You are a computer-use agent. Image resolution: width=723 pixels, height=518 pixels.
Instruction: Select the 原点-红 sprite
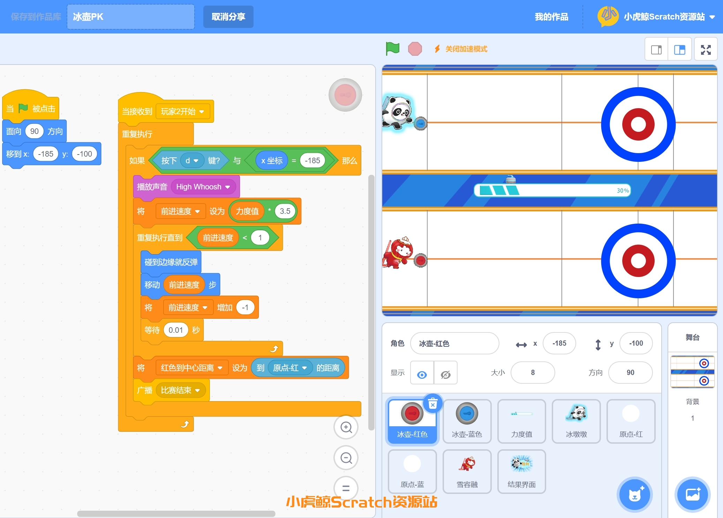point(631,421)
